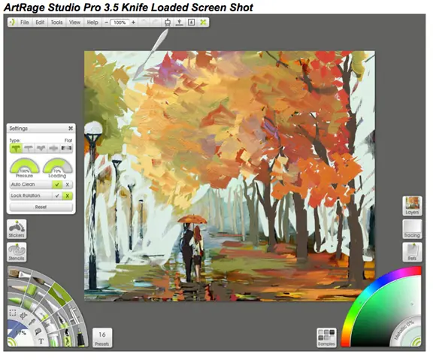Open the Stickers panel

coord(17,229)
